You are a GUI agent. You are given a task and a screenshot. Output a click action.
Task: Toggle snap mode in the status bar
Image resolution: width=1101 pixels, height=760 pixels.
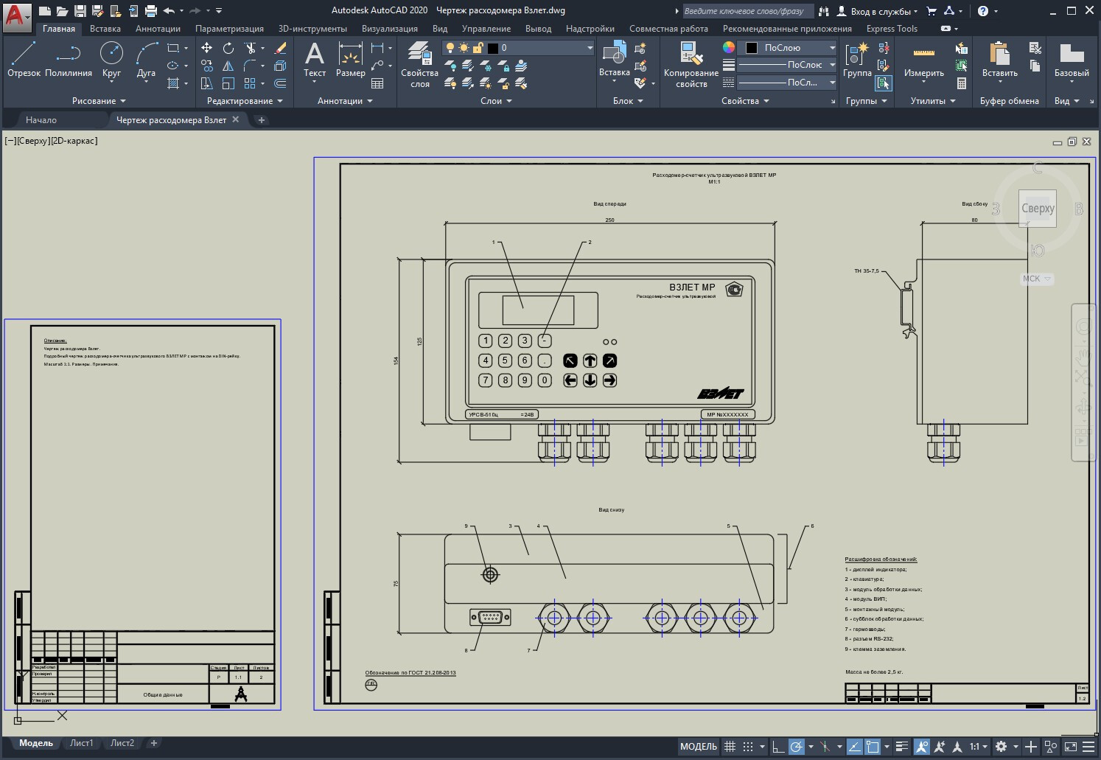point(748,747)
